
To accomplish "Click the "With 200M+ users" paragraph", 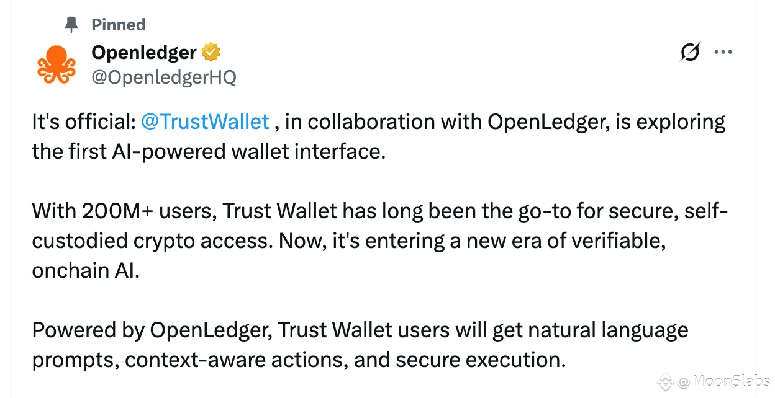I will click(380, 241).
